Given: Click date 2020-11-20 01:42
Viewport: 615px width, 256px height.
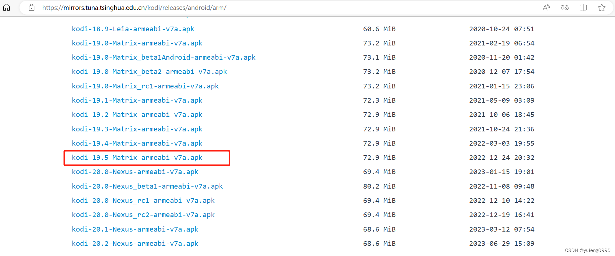Looking at the screenshot, I should [502, 57].
